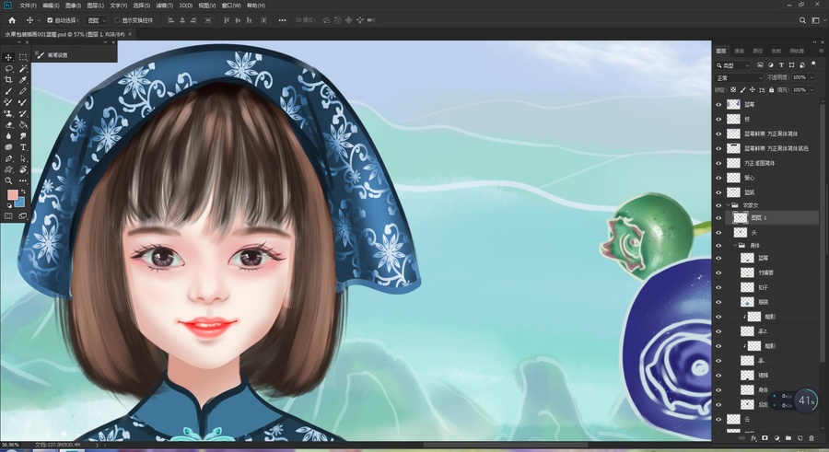The height and width of the screenshot is (452, 829).
Task: Open the Move tool preset picker arrow
Action: [39, 20]
